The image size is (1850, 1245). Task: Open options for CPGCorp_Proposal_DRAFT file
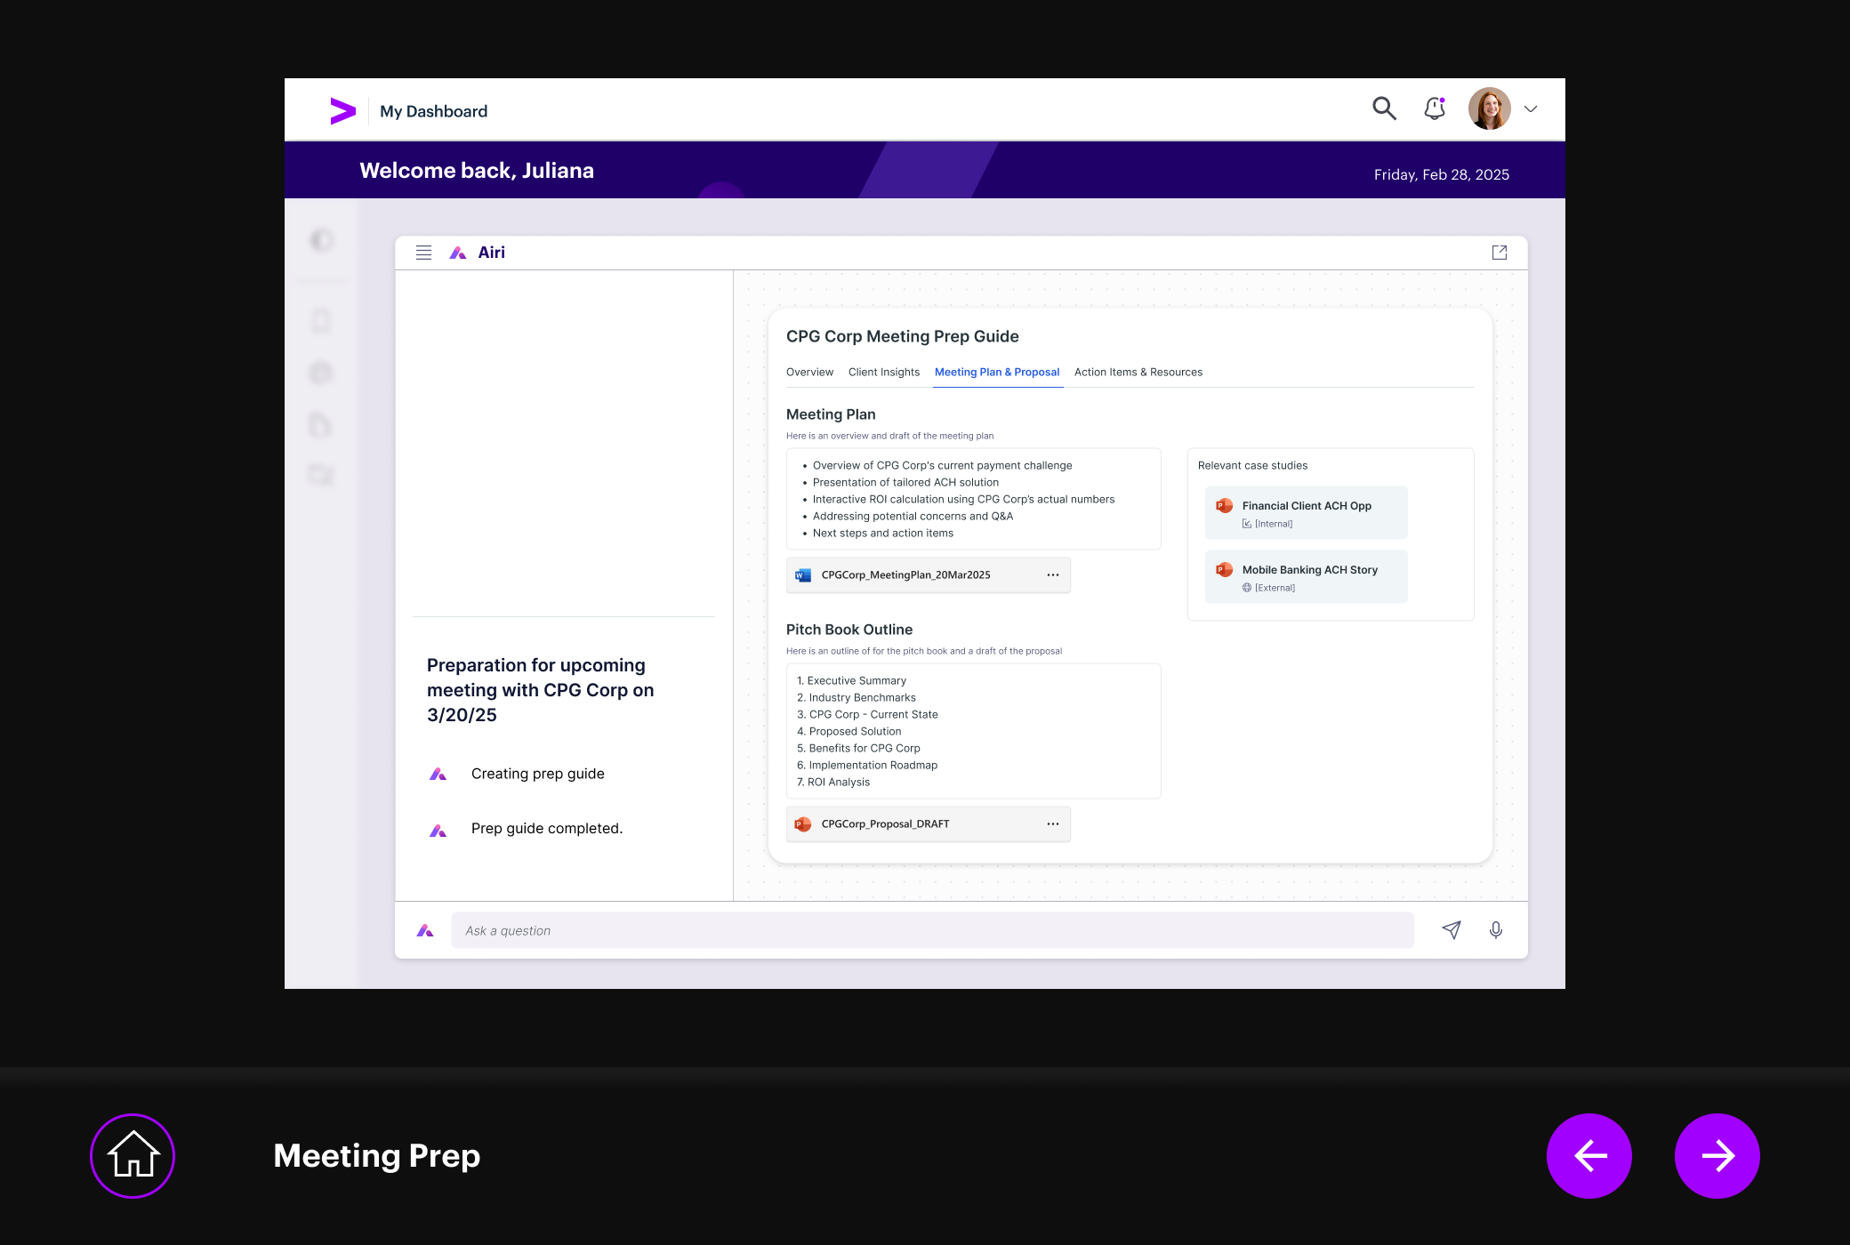tap(1053, 824)
